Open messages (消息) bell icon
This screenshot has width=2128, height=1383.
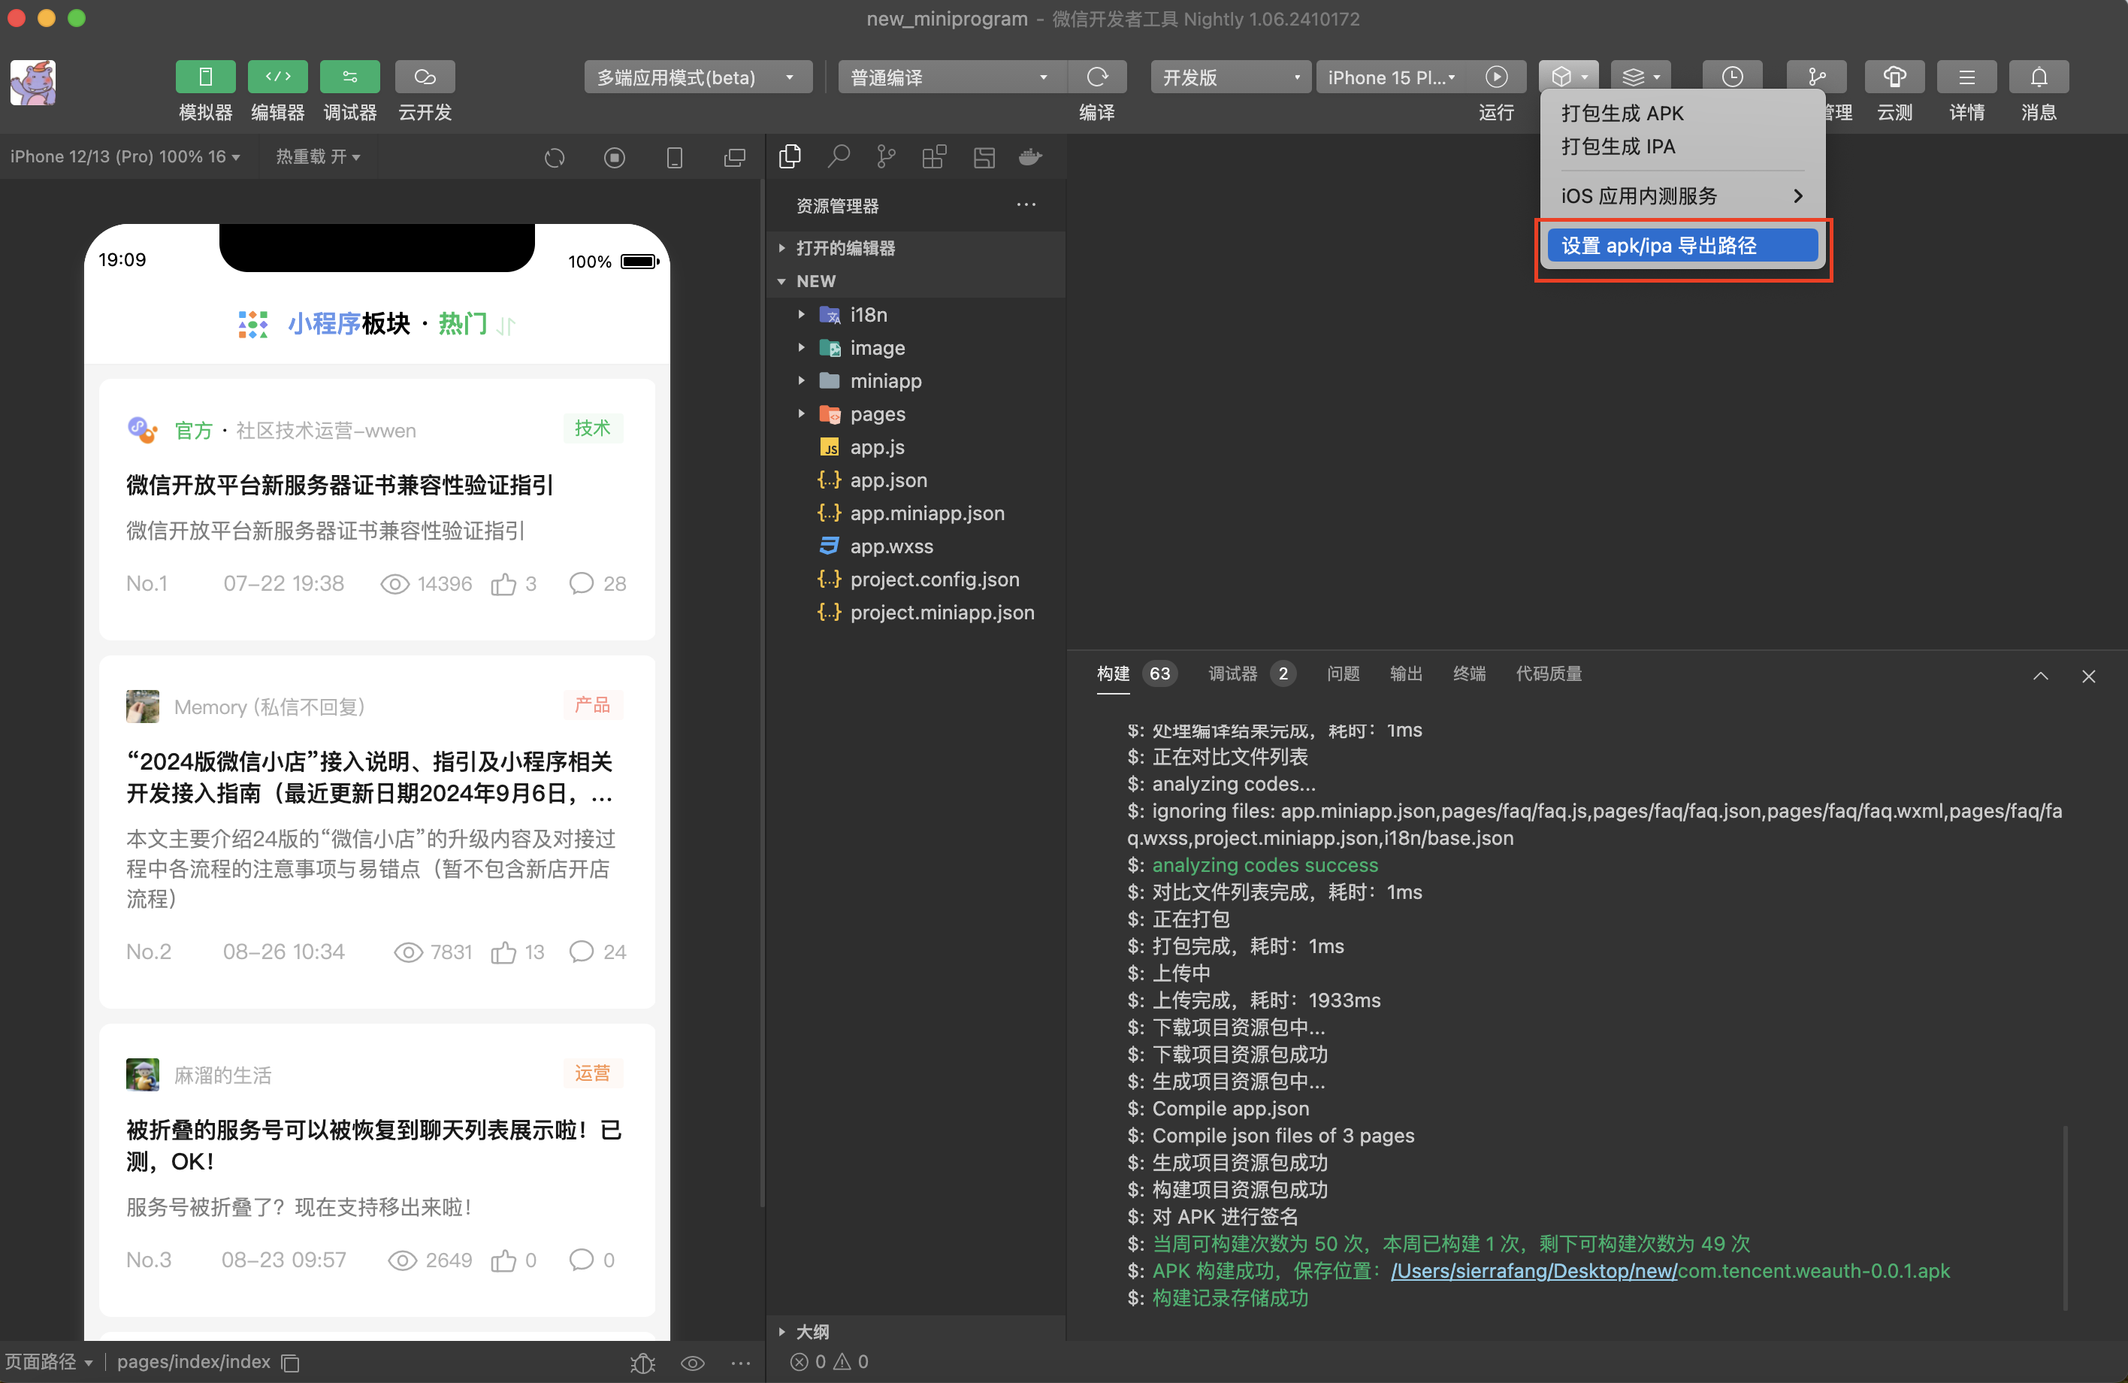coord(2039,77)
